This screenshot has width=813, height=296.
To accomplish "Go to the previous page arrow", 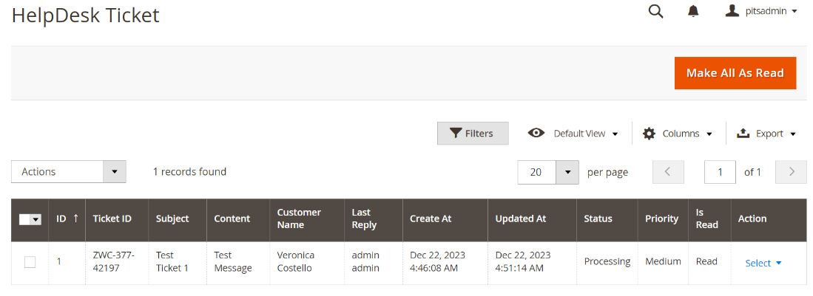I will point(668,172).
